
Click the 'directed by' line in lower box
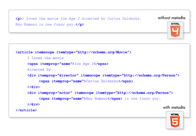[x=39, y=69]
